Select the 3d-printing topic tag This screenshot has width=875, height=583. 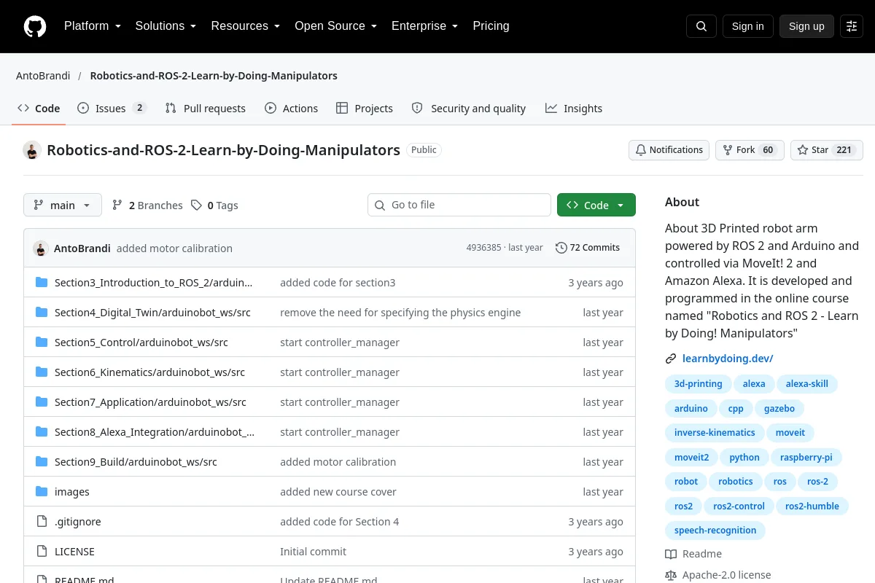coord(699,384)
